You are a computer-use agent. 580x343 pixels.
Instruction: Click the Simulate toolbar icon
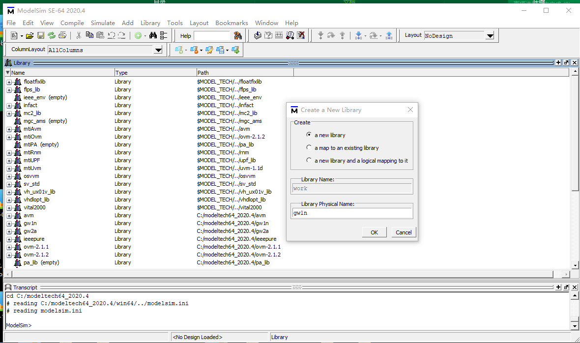click(290, 35)
